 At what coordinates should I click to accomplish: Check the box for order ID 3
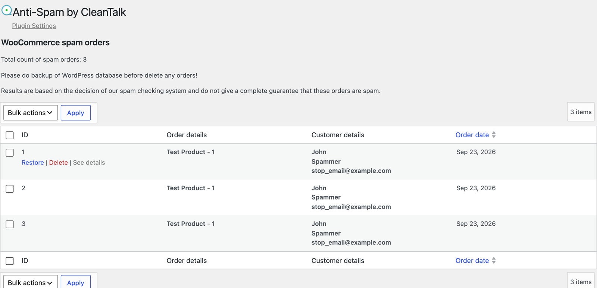(10, 224)
